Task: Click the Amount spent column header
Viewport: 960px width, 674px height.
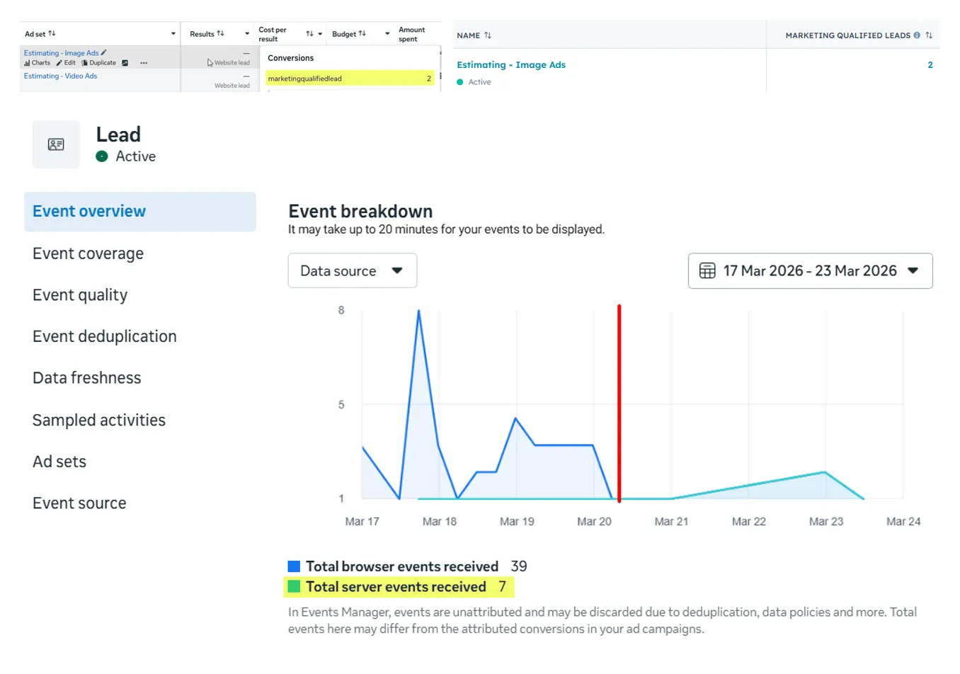Action: (411, 34)
